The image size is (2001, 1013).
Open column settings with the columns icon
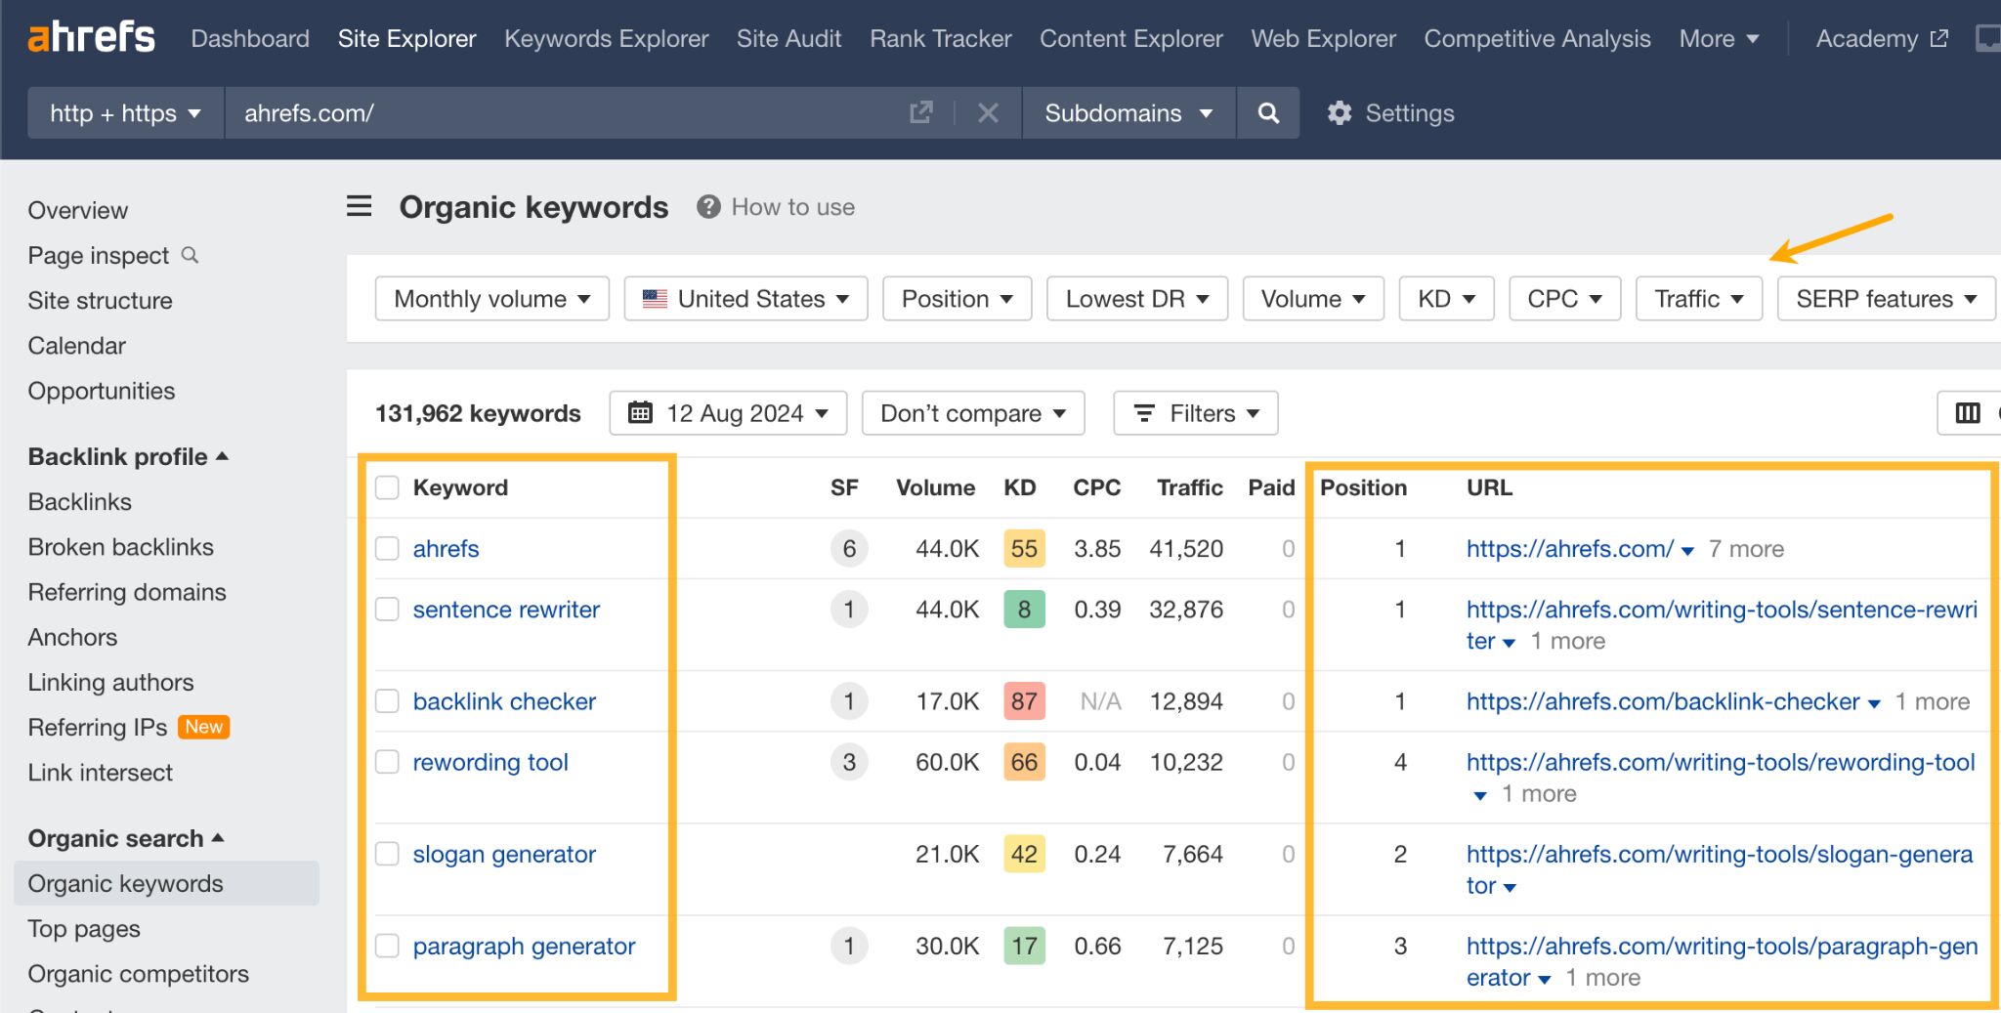1967,412
